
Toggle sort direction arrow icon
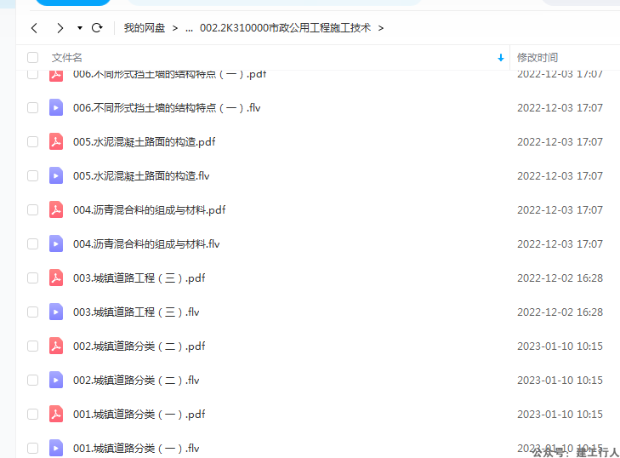point(501,58)
